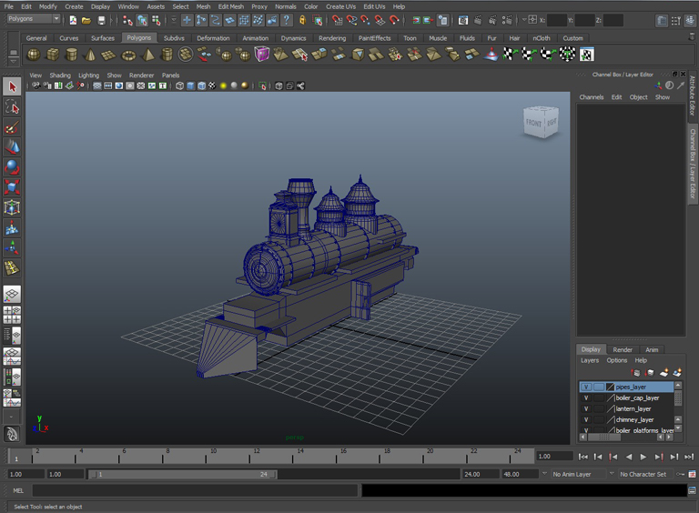Toggle visibility of lantern_layer
The width and height of the screenshot is (699, 513).
point(586,408)
